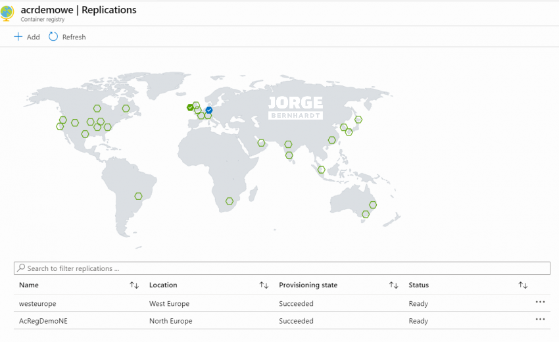Image resolution: width=559 pixels, height=342 pixels.
Task: Click the acrdemowe container registry globe icon
Action: 7,13
